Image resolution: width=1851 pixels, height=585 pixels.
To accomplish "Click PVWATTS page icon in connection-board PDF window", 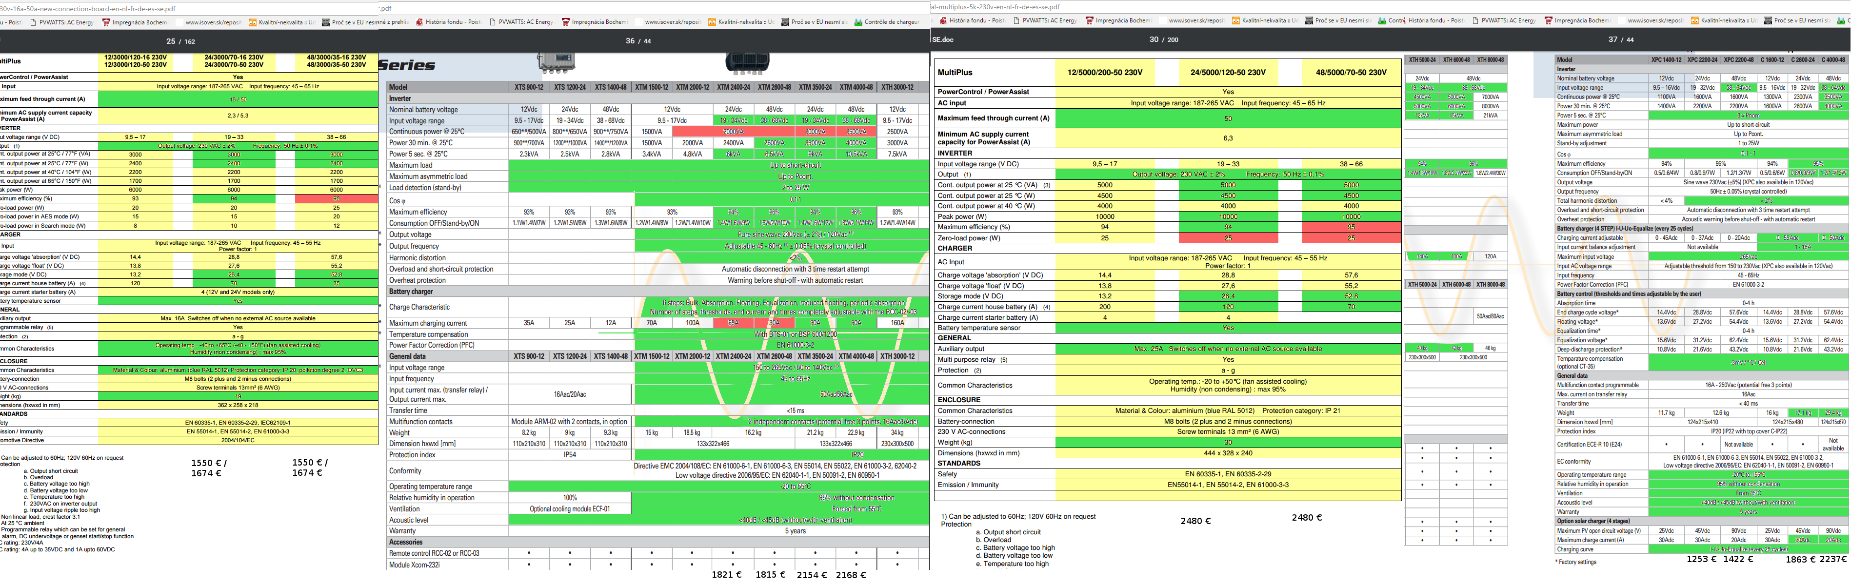I will click(x=33, y=22).
